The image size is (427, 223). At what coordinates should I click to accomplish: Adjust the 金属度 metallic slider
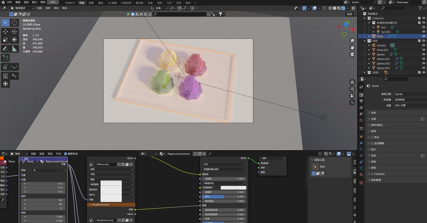coord(224,192)
